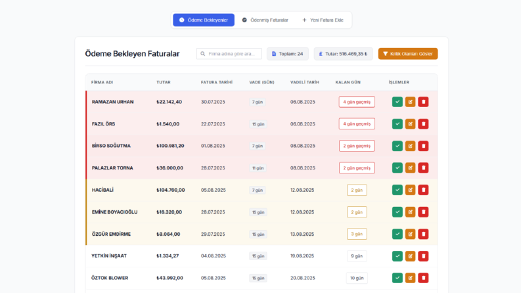
Task: Edit the FAZIL ÖRS invoice
Action: 411,124
